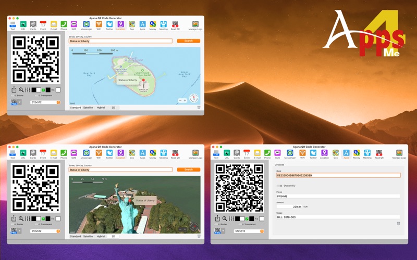Image resolution: width=417 pixels, height=260 pixels.
Task: Toggle Transparent switch in the 3D view window
Action: 37,224
